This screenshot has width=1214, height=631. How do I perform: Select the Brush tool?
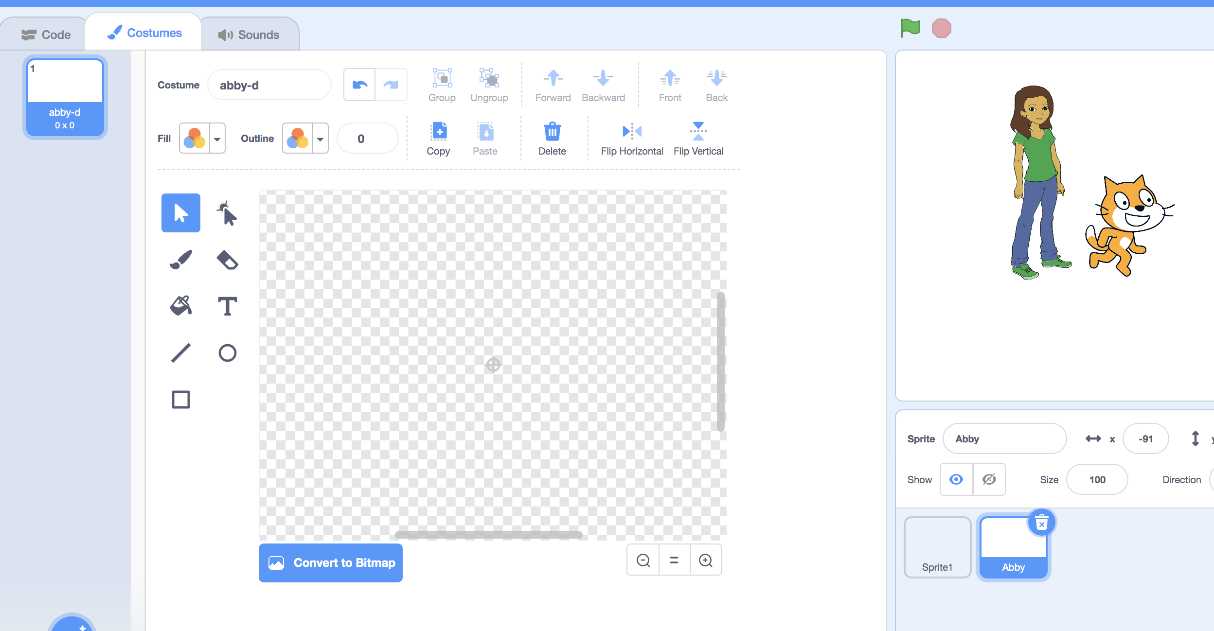coord(180,259)
